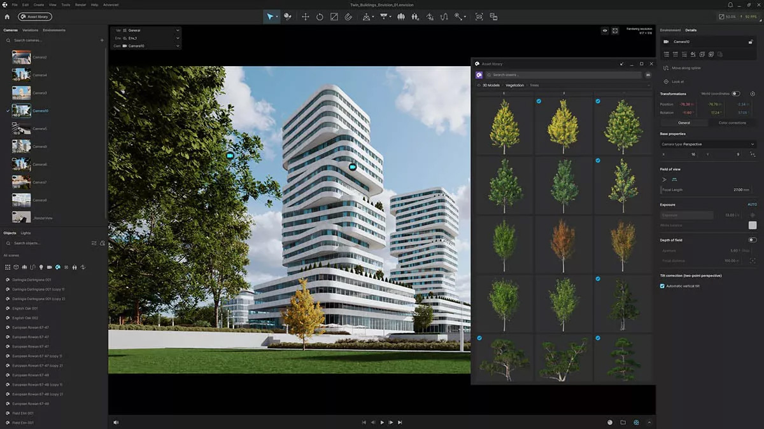This screenshot has width=764, height=429.
Task: Jump to the end of animation
Action: (x=400, y=422)
